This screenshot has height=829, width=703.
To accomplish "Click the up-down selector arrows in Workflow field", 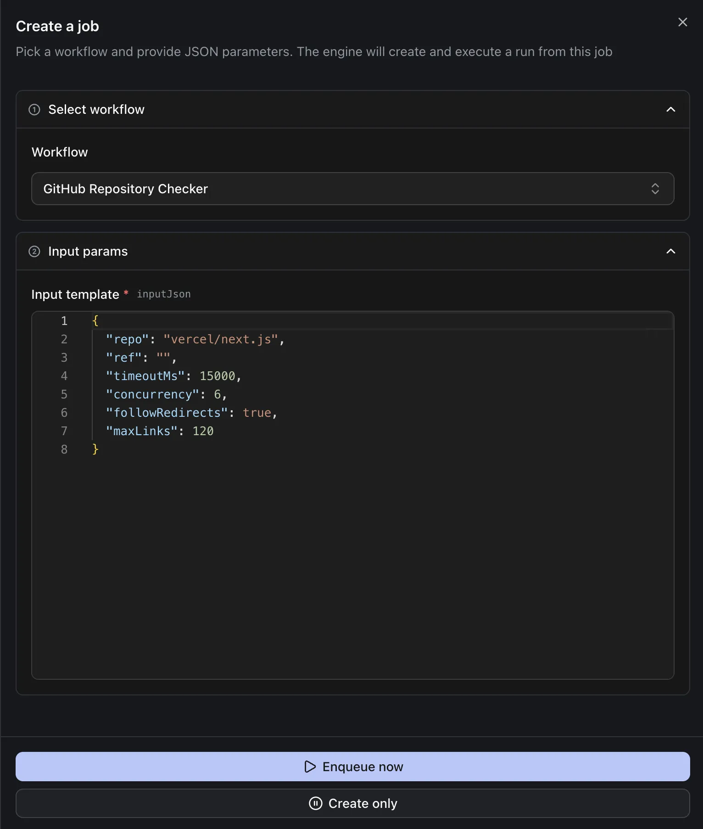I will coord(655,189).
